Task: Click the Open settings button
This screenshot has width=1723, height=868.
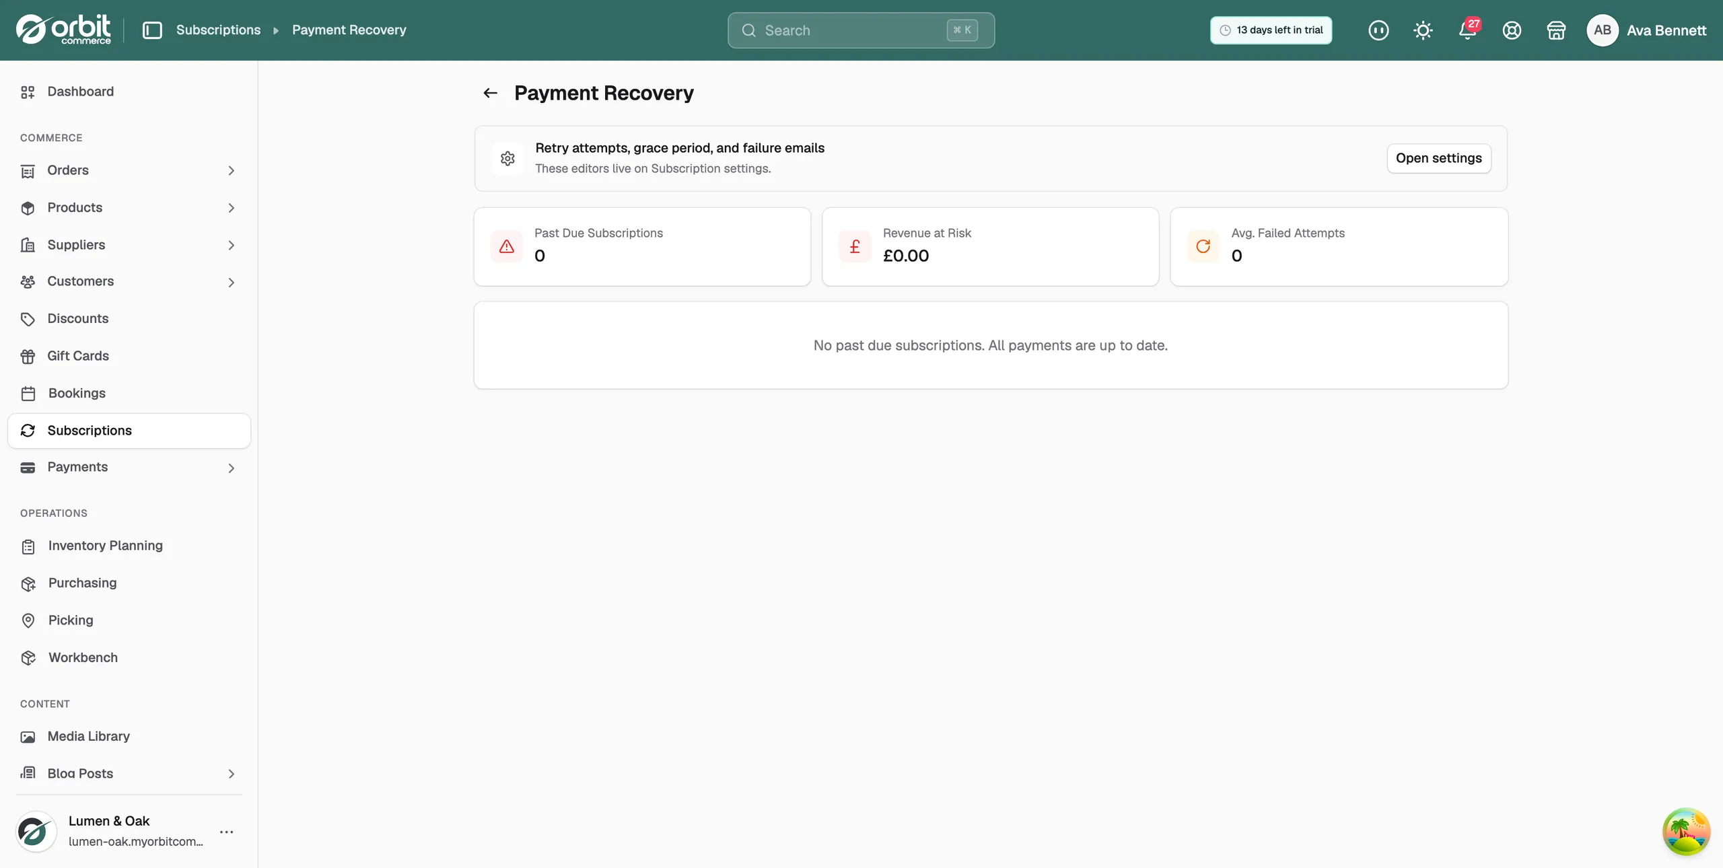Action: coord(1438,158)
